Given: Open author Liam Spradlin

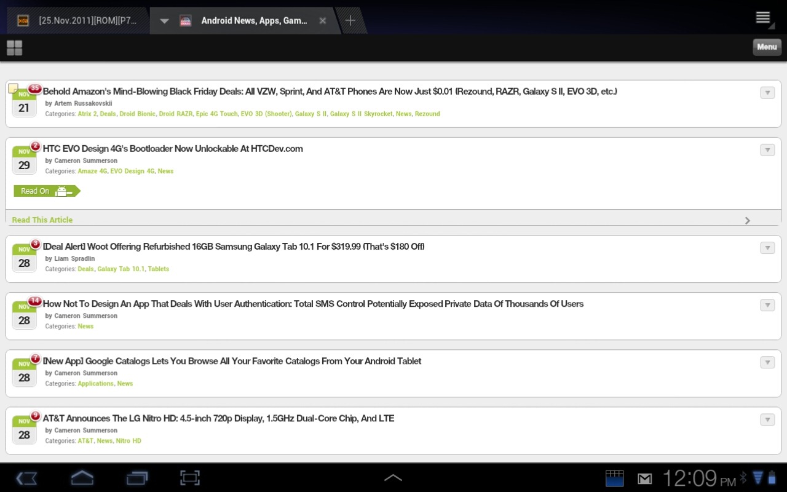Looking at the screenshot, I should pos(74,258).
